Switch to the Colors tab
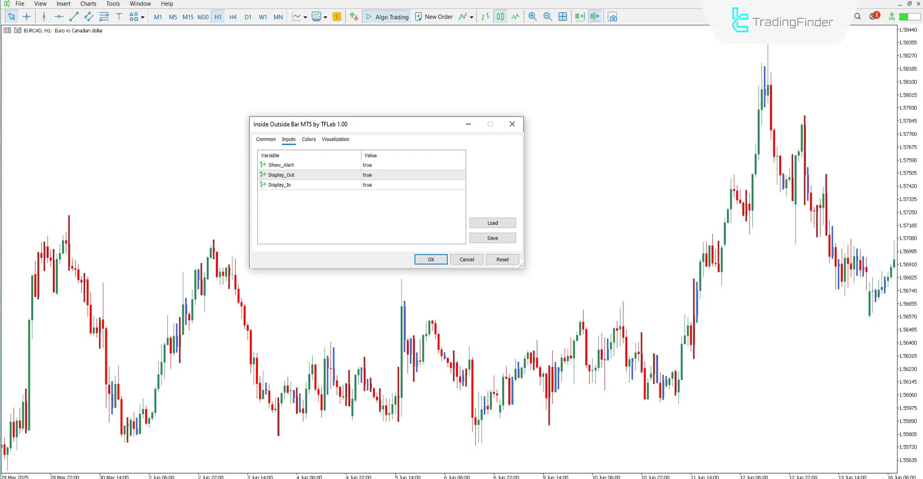The width and height of the screenshot is (923, 479). click(308, 139)
